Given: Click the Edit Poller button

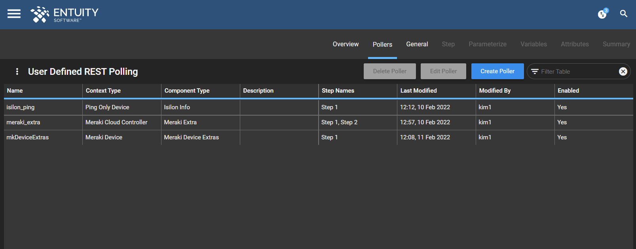Looking at the screenshot, I should [x=443, y=71].
